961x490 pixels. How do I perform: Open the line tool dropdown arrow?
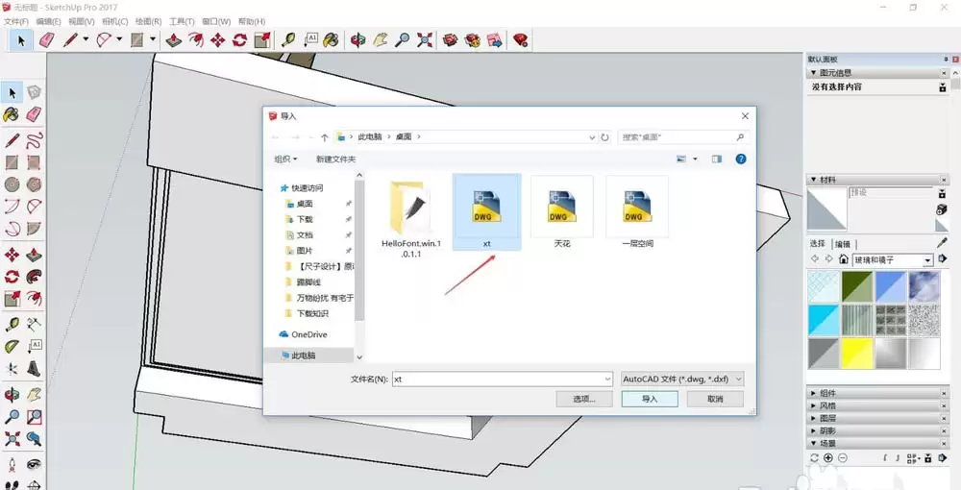click(86, 39)
